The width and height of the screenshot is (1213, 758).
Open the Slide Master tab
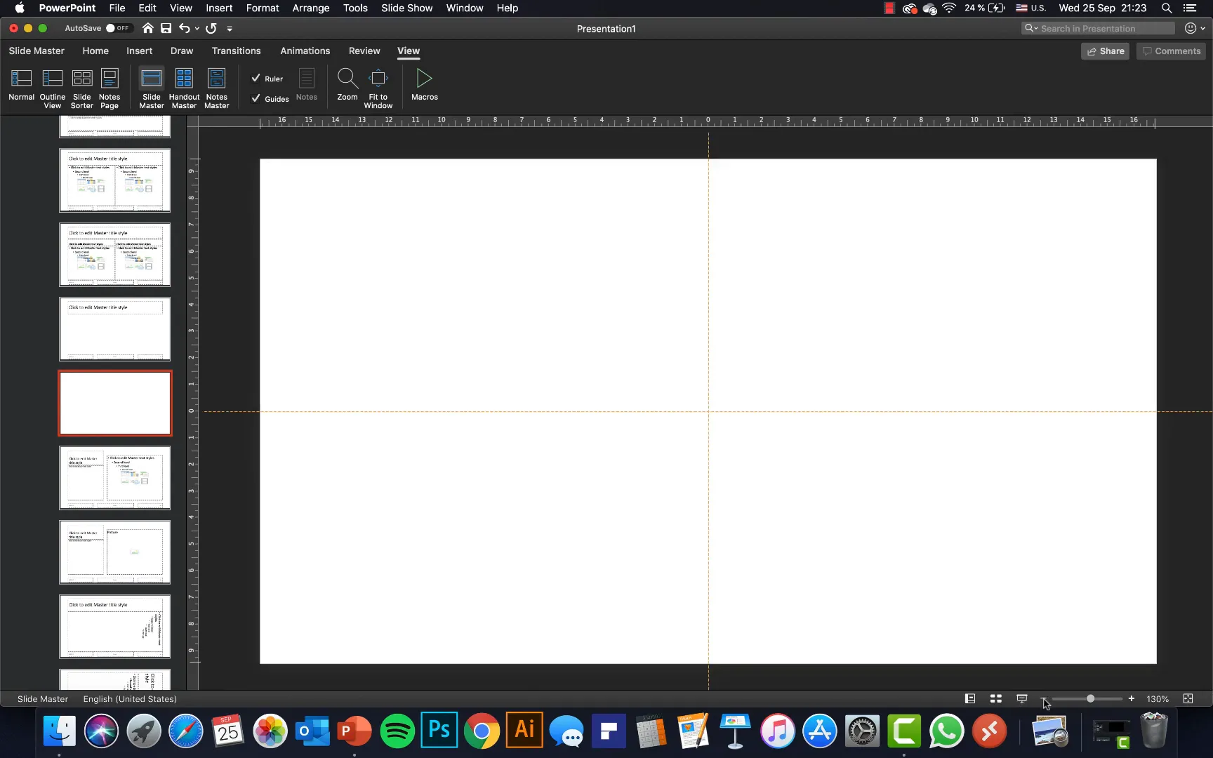(37, 51)
